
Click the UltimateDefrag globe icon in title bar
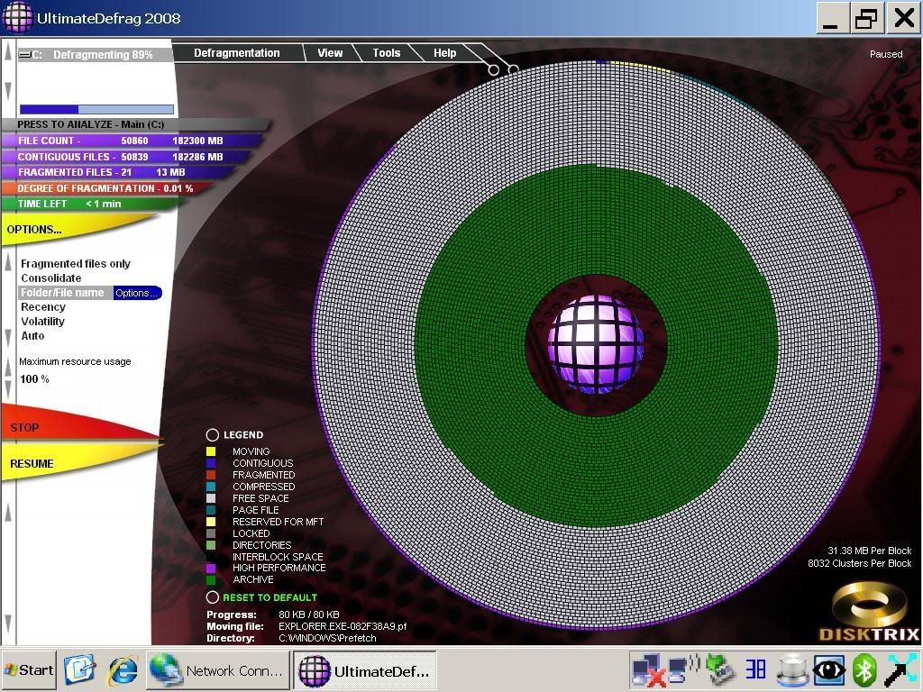18,17
